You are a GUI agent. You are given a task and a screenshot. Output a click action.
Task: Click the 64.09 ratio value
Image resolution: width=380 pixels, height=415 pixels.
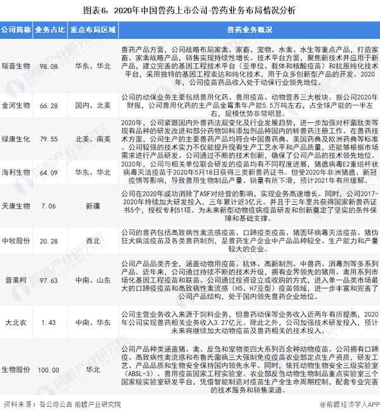coord(49,172)
